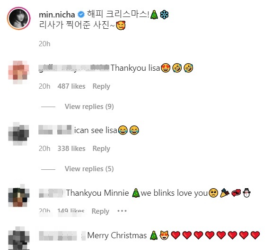
Task: Click the 20h timestamp under the caption
Action: [44, 44]
